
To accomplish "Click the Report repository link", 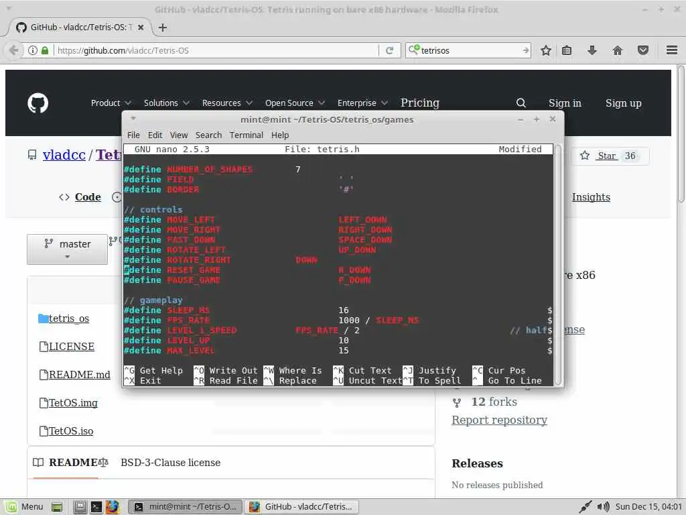I will pyautogui.click(x=499, y=420).
